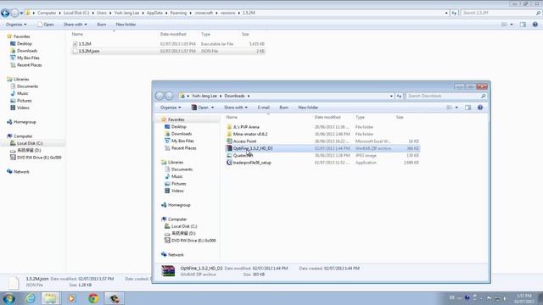Expand the view options dropdown in the Downloads window
Screen dimensions: 543x305
pos(456,108)
